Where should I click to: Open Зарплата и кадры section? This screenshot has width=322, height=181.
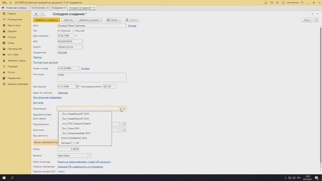point(17,60)
